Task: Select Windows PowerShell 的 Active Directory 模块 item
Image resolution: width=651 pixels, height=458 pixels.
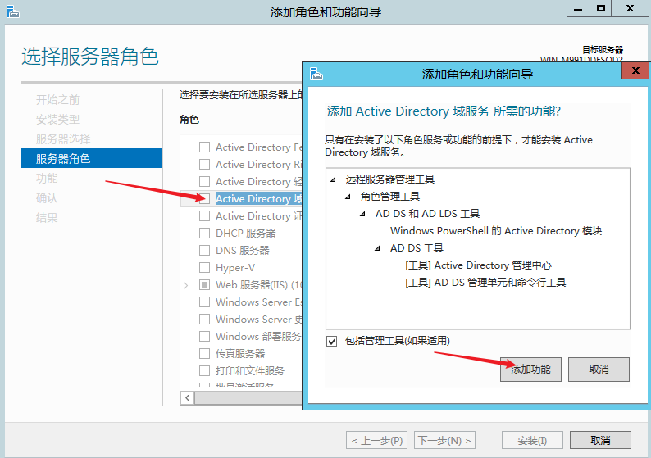Action: pyautogui.click(x=496, y=231)
